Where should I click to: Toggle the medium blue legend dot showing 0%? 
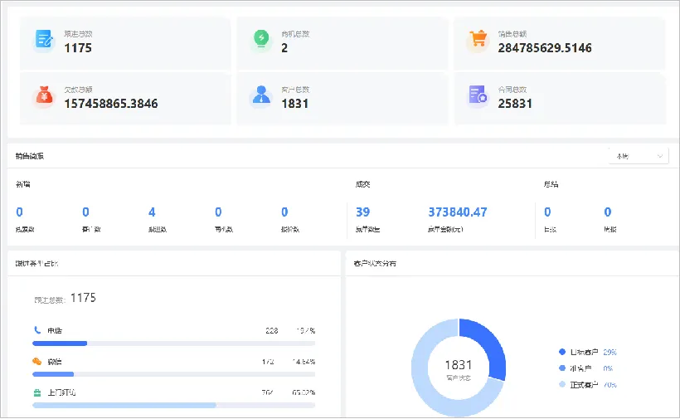562,368
